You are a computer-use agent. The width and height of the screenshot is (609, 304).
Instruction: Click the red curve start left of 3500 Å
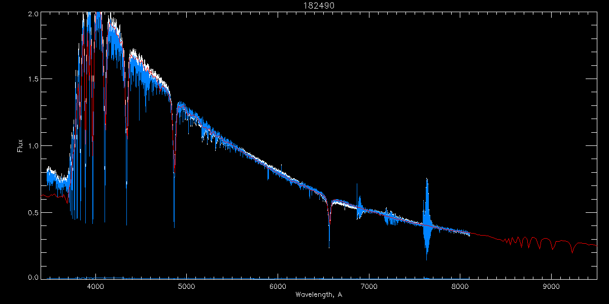[x=43, y=196]
